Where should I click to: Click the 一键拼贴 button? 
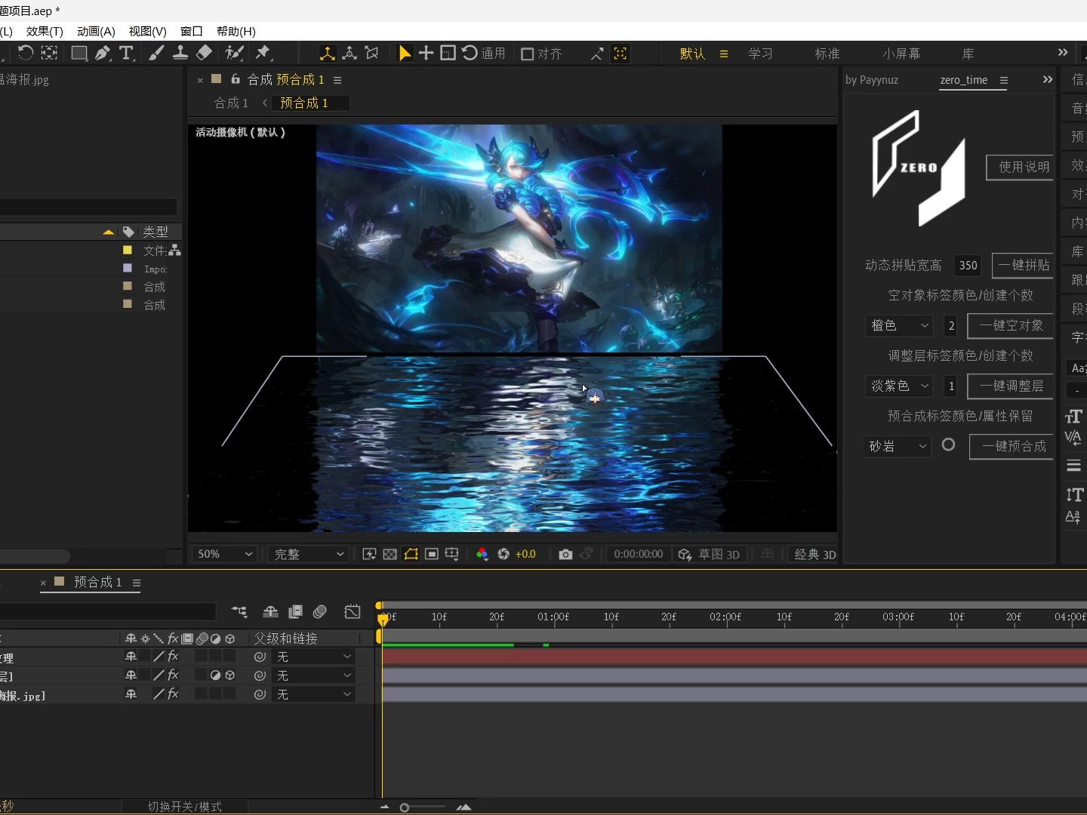coord(1023,265)
